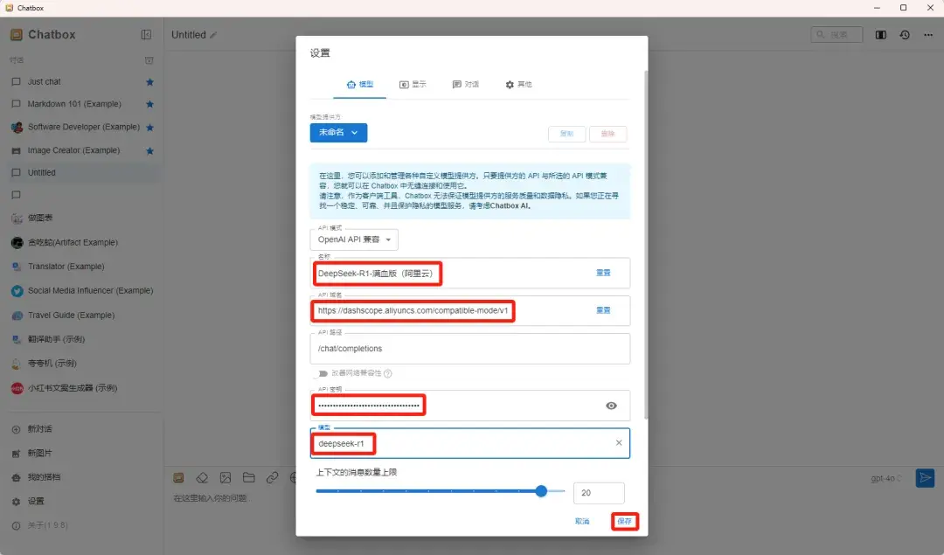Screen dimensions: 944x555
Task: Open the Translator (Example) conversation
Action: pos(81,267)
